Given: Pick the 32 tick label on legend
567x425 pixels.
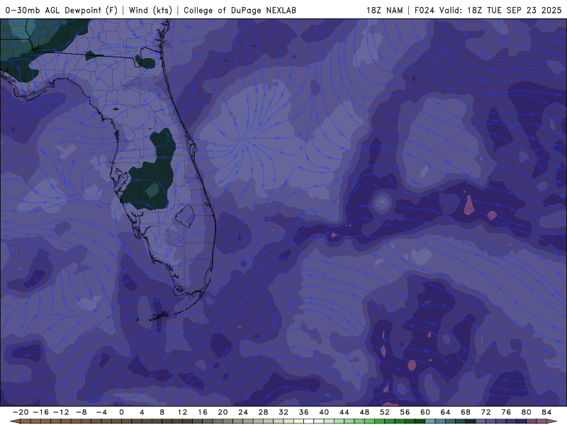Looking at the screenshot, I should (283, 412).
